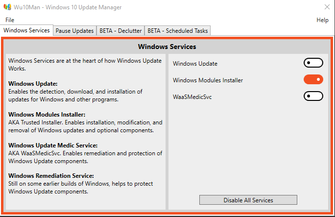
Task: Click the Windows Modules Installer service label
Action: [208, 80]
